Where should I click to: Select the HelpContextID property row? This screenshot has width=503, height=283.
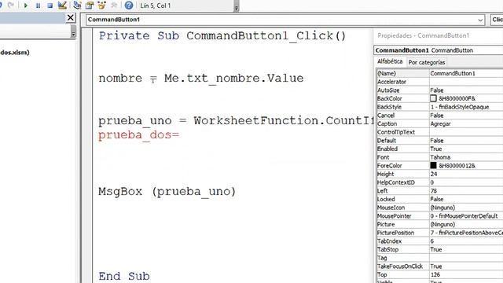point(440,182)
